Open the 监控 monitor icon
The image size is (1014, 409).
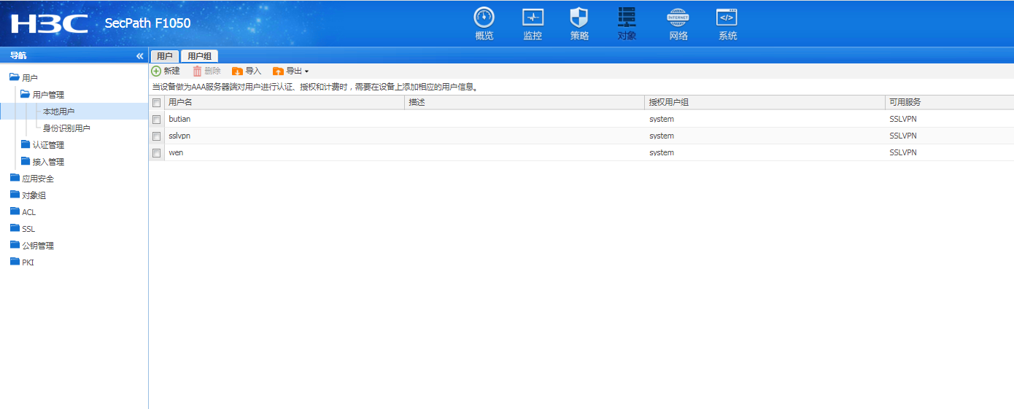[x=533, y=17]
